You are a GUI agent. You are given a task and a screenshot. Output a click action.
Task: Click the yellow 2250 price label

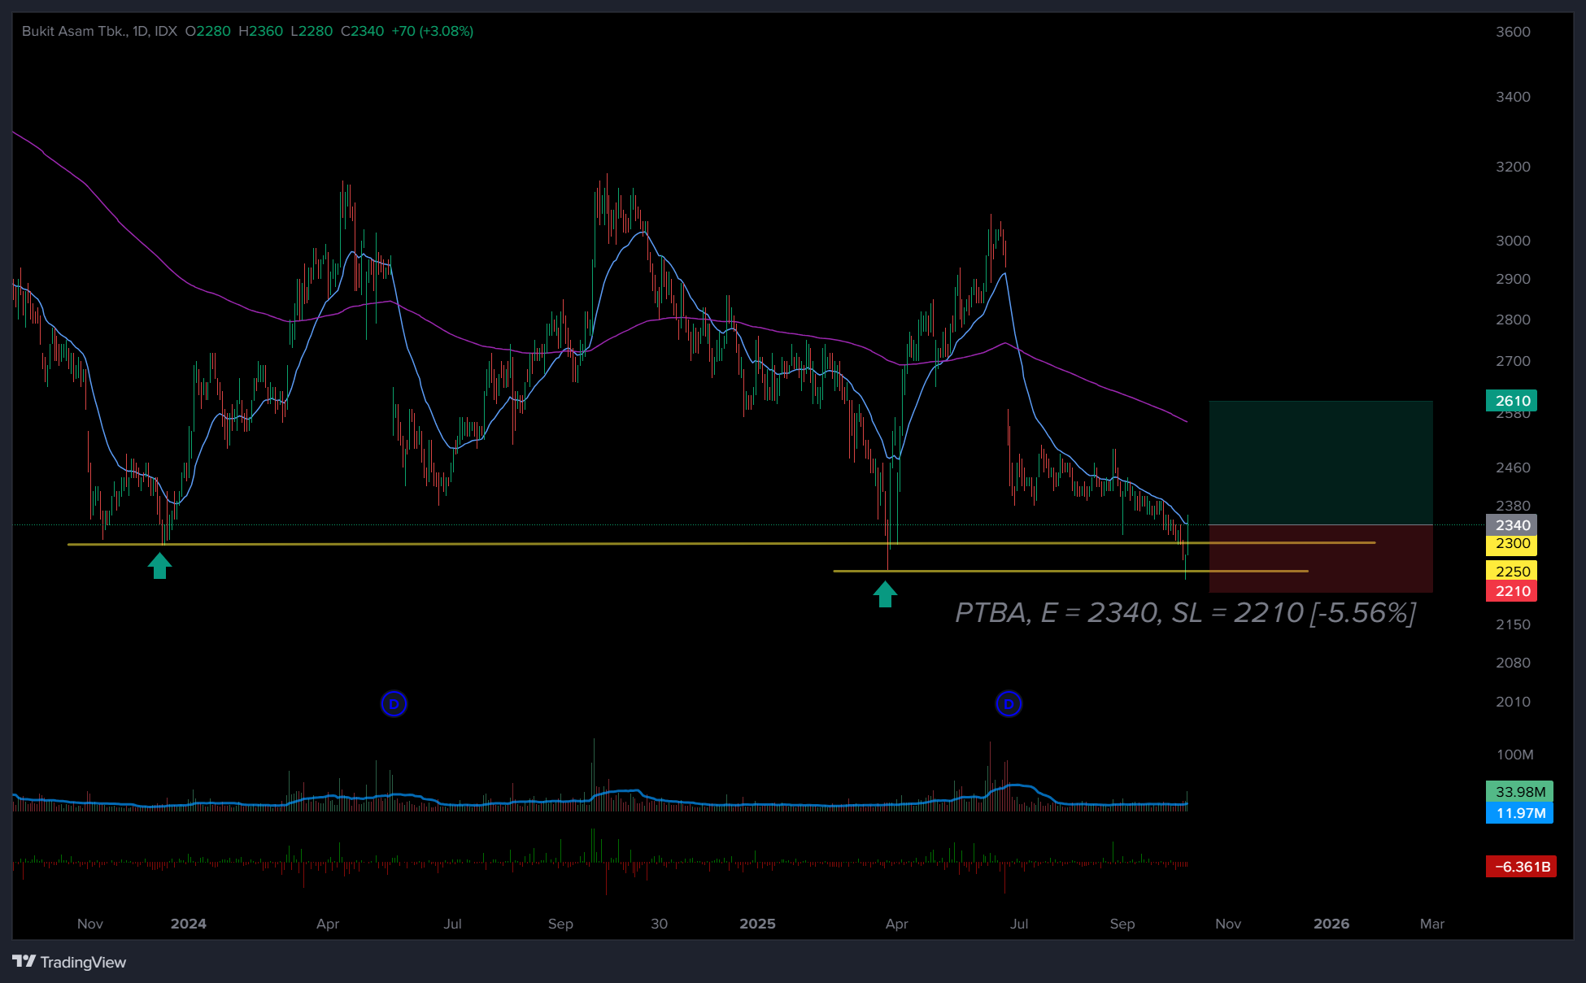pos(1511,571)
